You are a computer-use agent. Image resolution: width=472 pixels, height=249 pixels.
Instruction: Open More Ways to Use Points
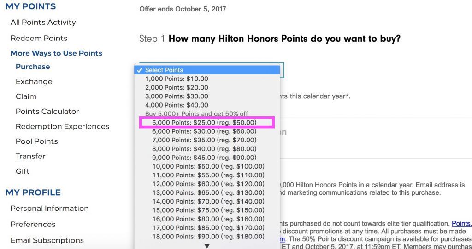tap(56, 53)
